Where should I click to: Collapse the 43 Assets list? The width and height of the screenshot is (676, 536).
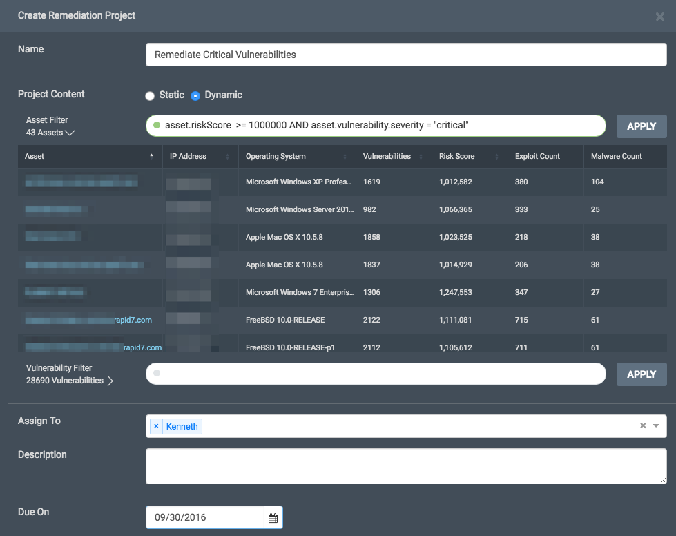point(69,133)
